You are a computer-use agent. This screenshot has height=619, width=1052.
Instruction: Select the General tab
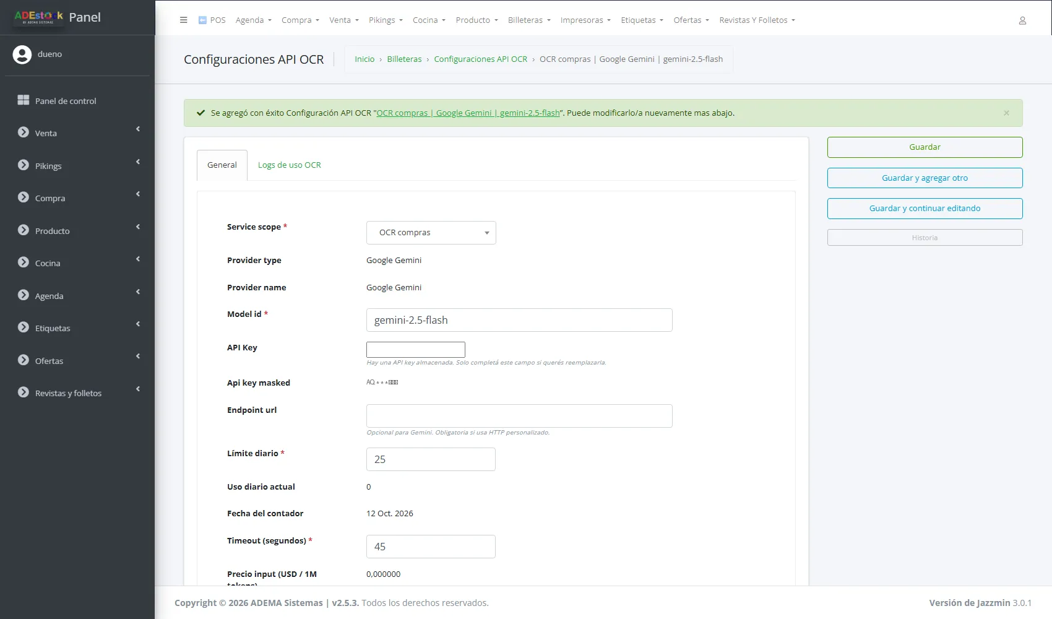[x=222, y=165]
